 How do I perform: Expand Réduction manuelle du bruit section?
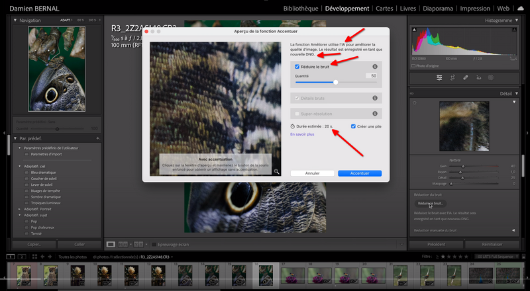[513, 230]
